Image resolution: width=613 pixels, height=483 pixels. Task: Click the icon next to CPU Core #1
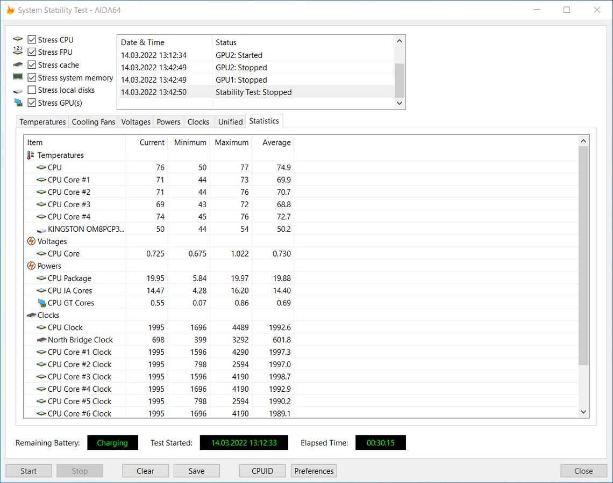[41, 180]
